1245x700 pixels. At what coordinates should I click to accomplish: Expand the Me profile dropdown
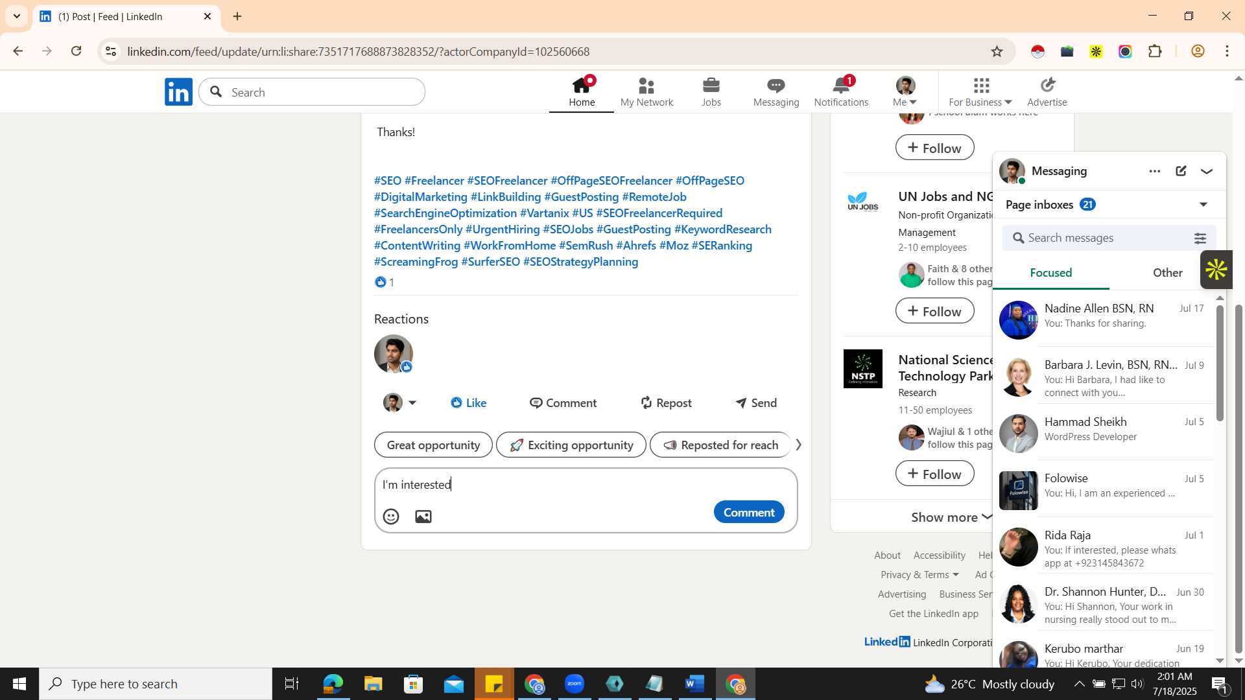click(905, 91)
